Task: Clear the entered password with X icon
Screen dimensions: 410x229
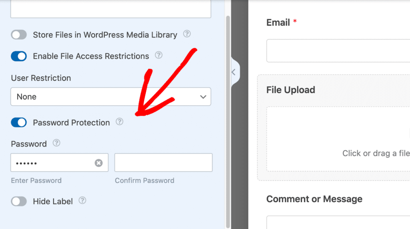Action: pos(98,163)
